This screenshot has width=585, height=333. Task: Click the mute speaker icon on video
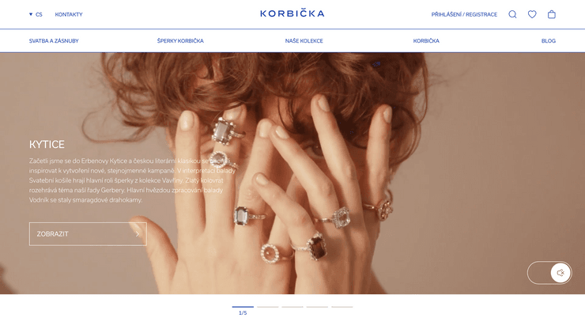(560, 273)
